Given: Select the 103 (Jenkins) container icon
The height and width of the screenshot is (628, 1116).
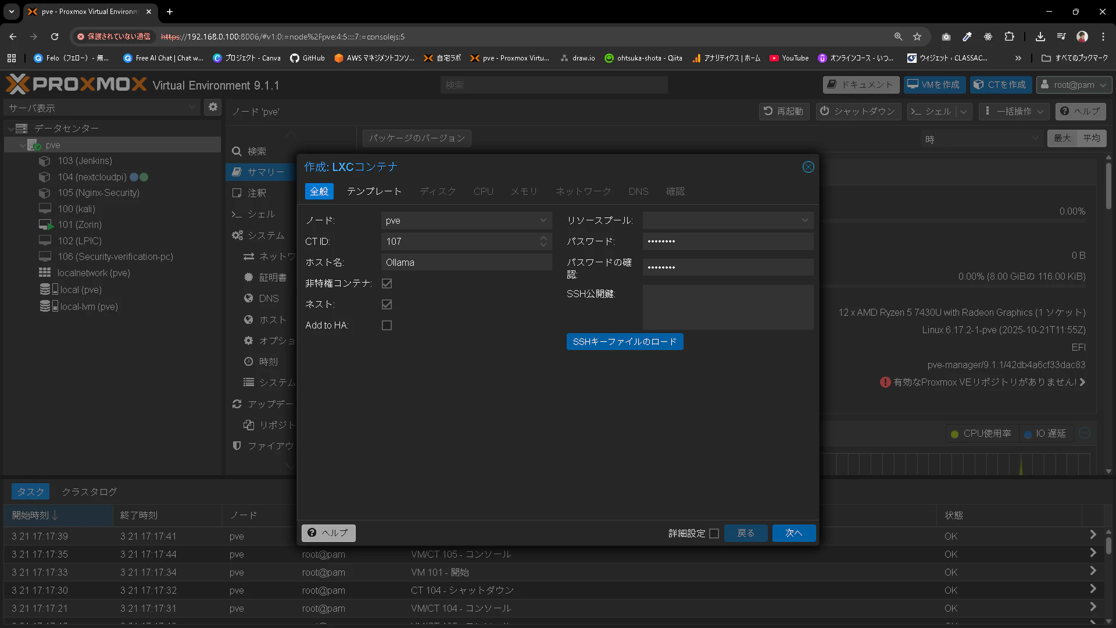Looking at the screenshot, I should pyautogui.click(x=44, y=161).
